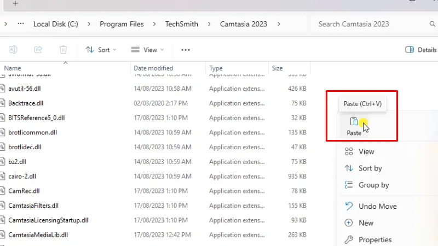438x246 pixels.
Task: Expand hidden path via breadcrumb ellipsis
Action: coord(21,24)
